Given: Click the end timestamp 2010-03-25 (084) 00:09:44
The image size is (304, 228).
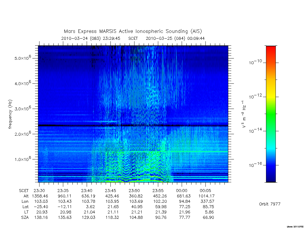Looking at the screenshot, I should point(175,38).
